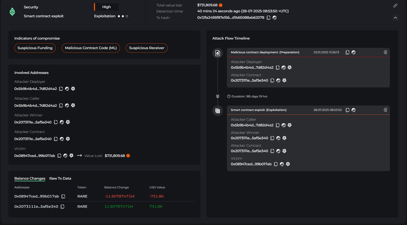Click the Suspicious Funding indicator

(x=35, y=48)
